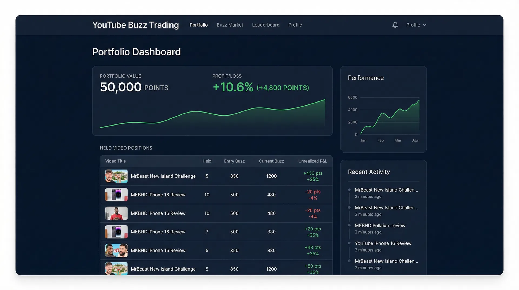Open the MKBHD Pellaium review activity entry

(x=380, y=229)
